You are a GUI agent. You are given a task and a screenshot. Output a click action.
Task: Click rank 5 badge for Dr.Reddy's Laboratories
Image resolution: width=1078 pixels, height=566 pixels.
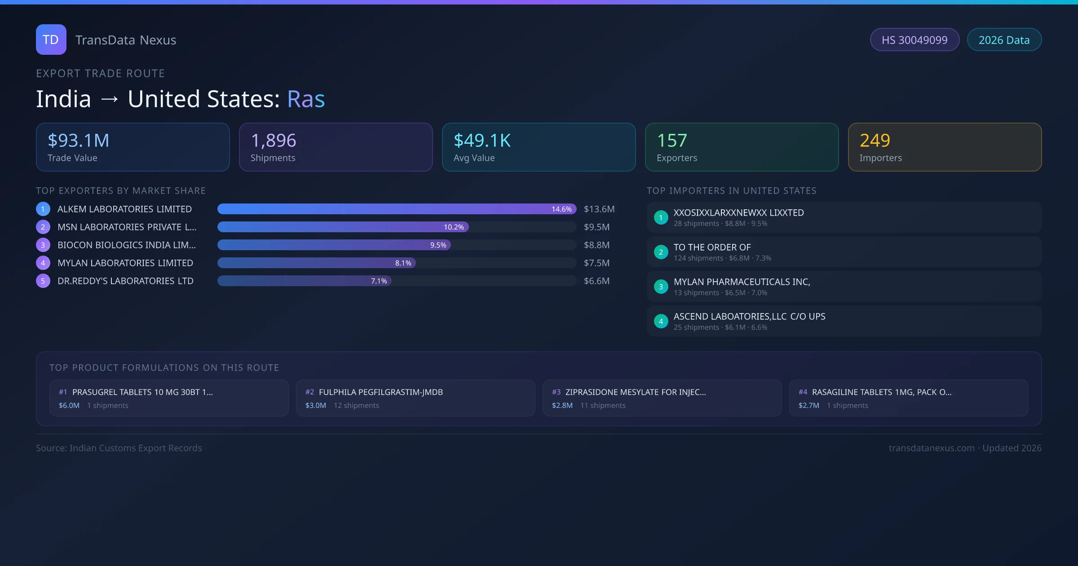click(43, 281)
